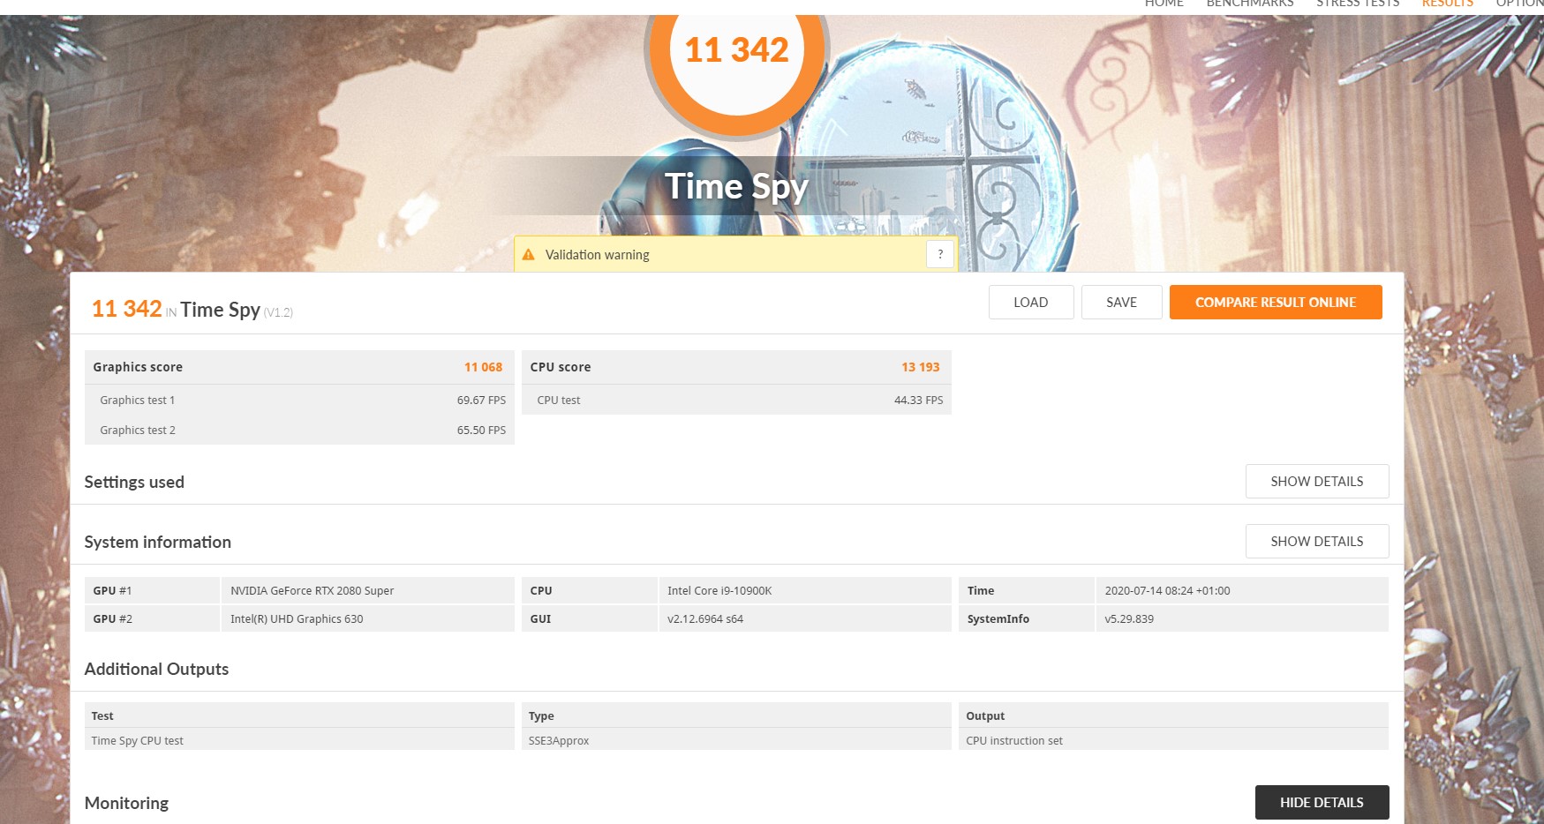
Task: Click the Time value 2020-07-14 08:24 +01:00
Action: click(x=1242, y=591)
